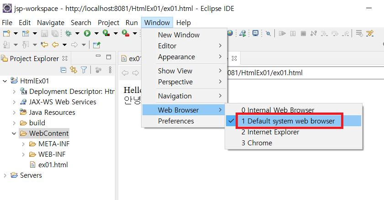Screen dimensions: 384x200
Task: Expand the Java Resources node
Action: point(14,113)
